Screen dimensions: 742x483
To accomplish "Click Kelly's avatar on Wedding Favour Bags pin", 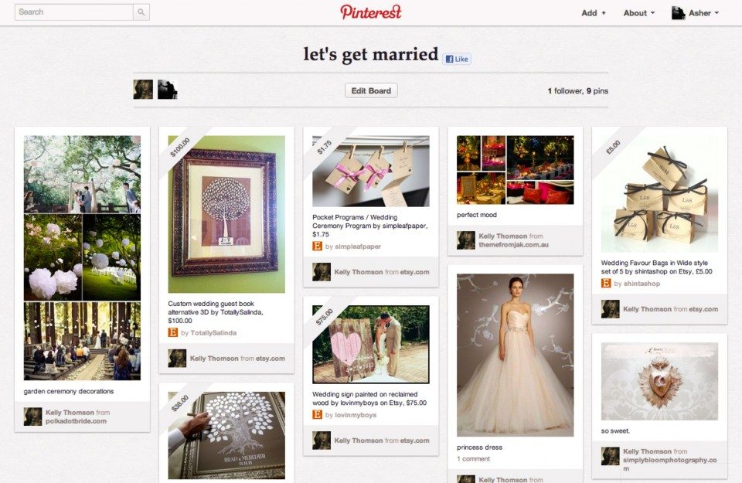I will tap(610, 309).
